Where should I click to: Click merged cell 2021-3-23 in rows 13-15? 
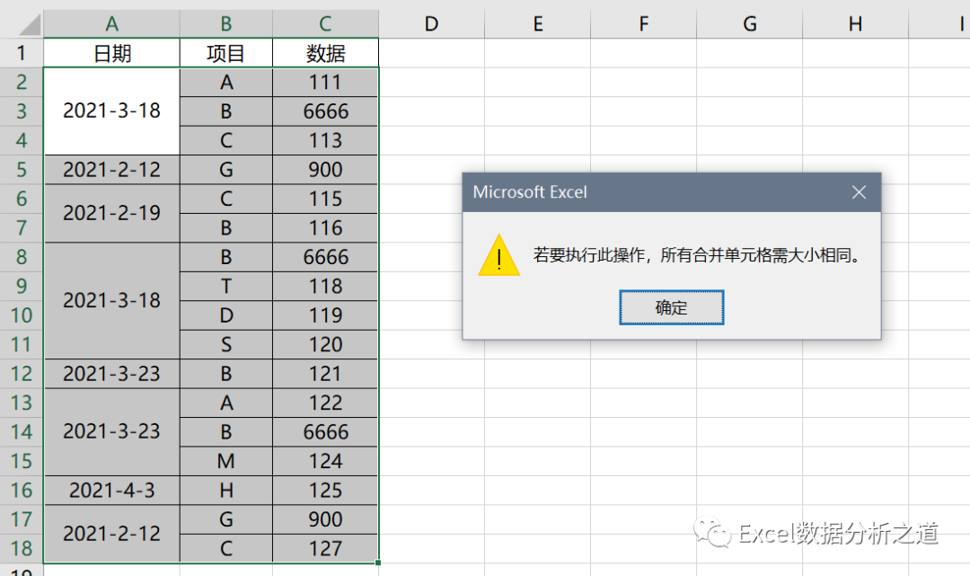(x=112, y=432)
